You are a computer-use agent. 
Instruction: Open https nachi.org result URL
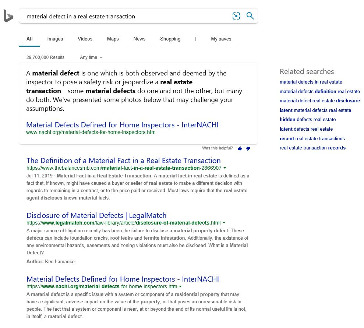[102, 286]
